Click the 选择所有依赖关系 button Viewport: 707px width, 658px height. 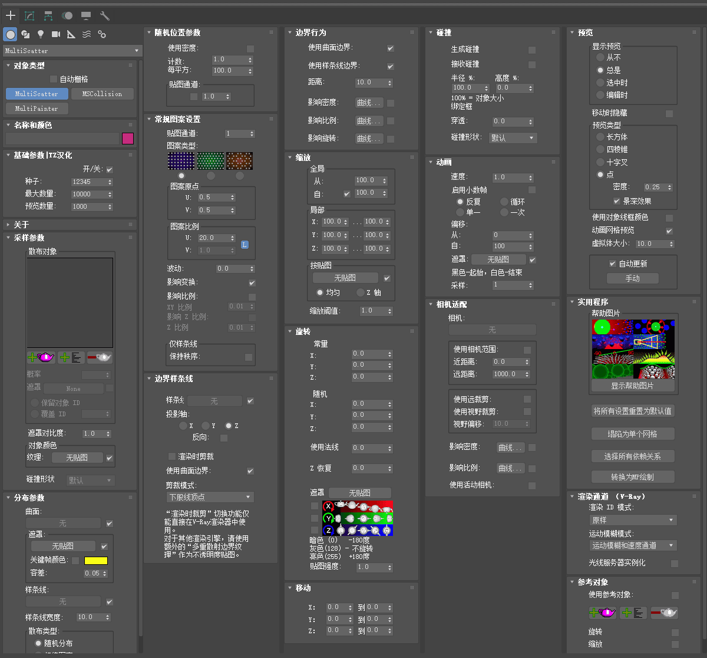coord(633,456)
